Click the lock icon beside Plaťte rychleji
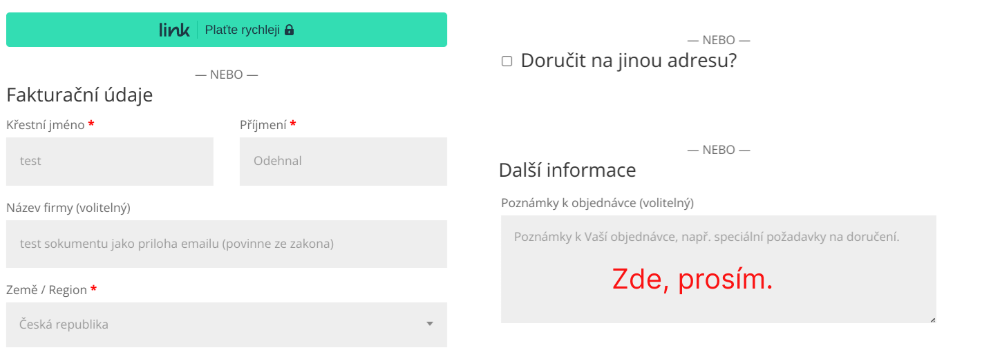982x359 pixels. (290, 30)
